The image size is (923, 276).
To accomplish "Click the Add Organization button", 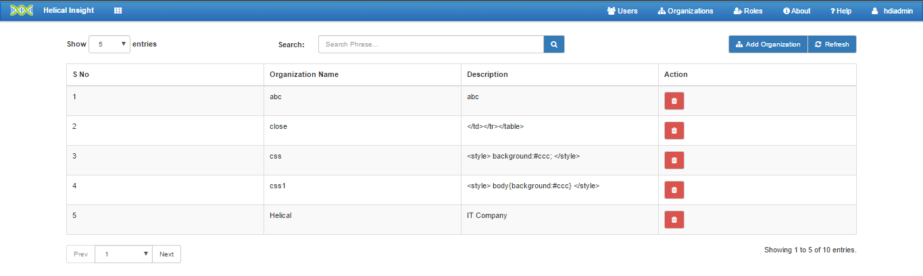I will (768, 44).
